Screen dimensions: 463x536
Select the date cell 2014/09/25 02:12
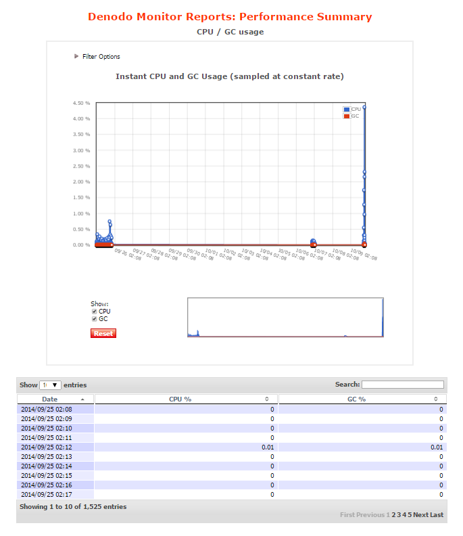[x=55, y=447]
